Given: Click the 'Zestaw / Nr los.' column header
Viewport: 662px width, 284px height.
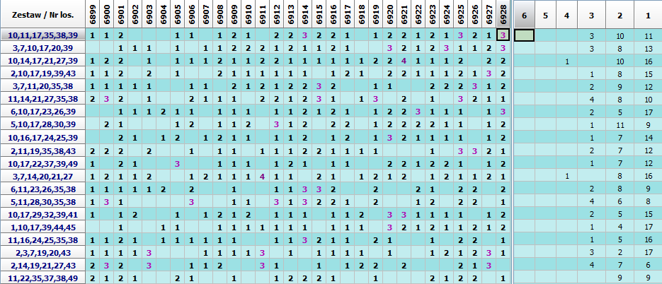Looking at the screenshot, I should coord(42,14).
